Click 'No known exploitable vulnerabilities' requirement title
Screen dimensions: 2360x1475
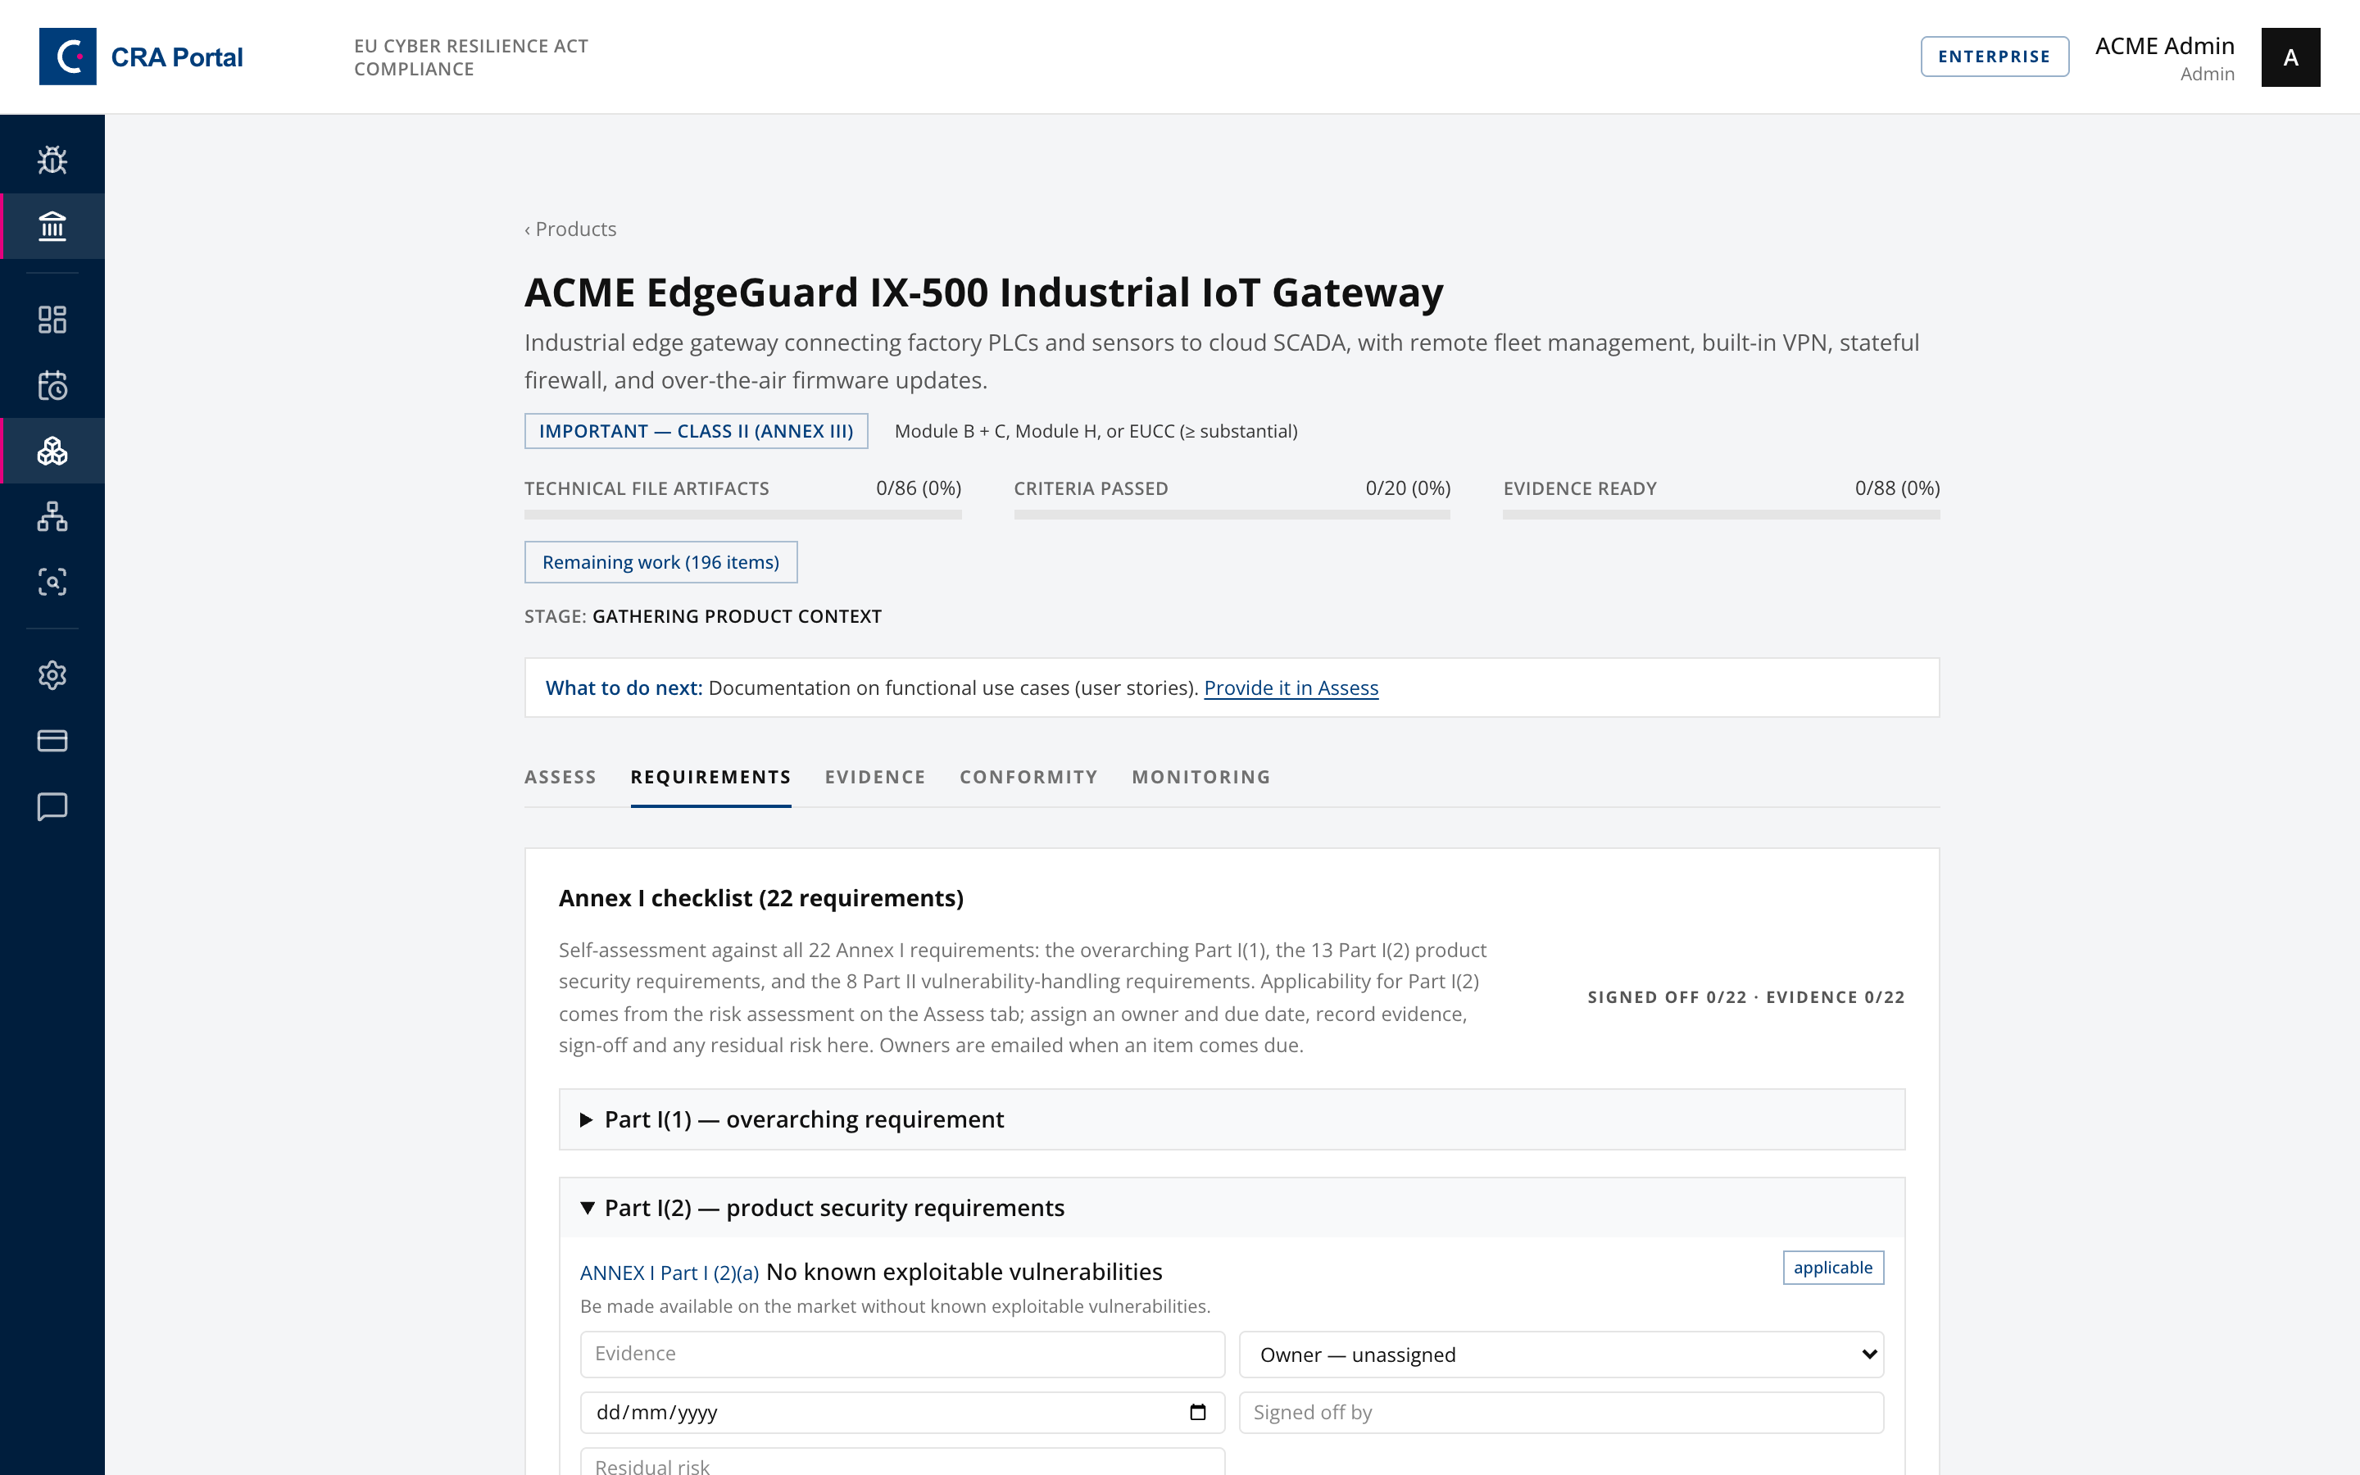point(964,1272)
